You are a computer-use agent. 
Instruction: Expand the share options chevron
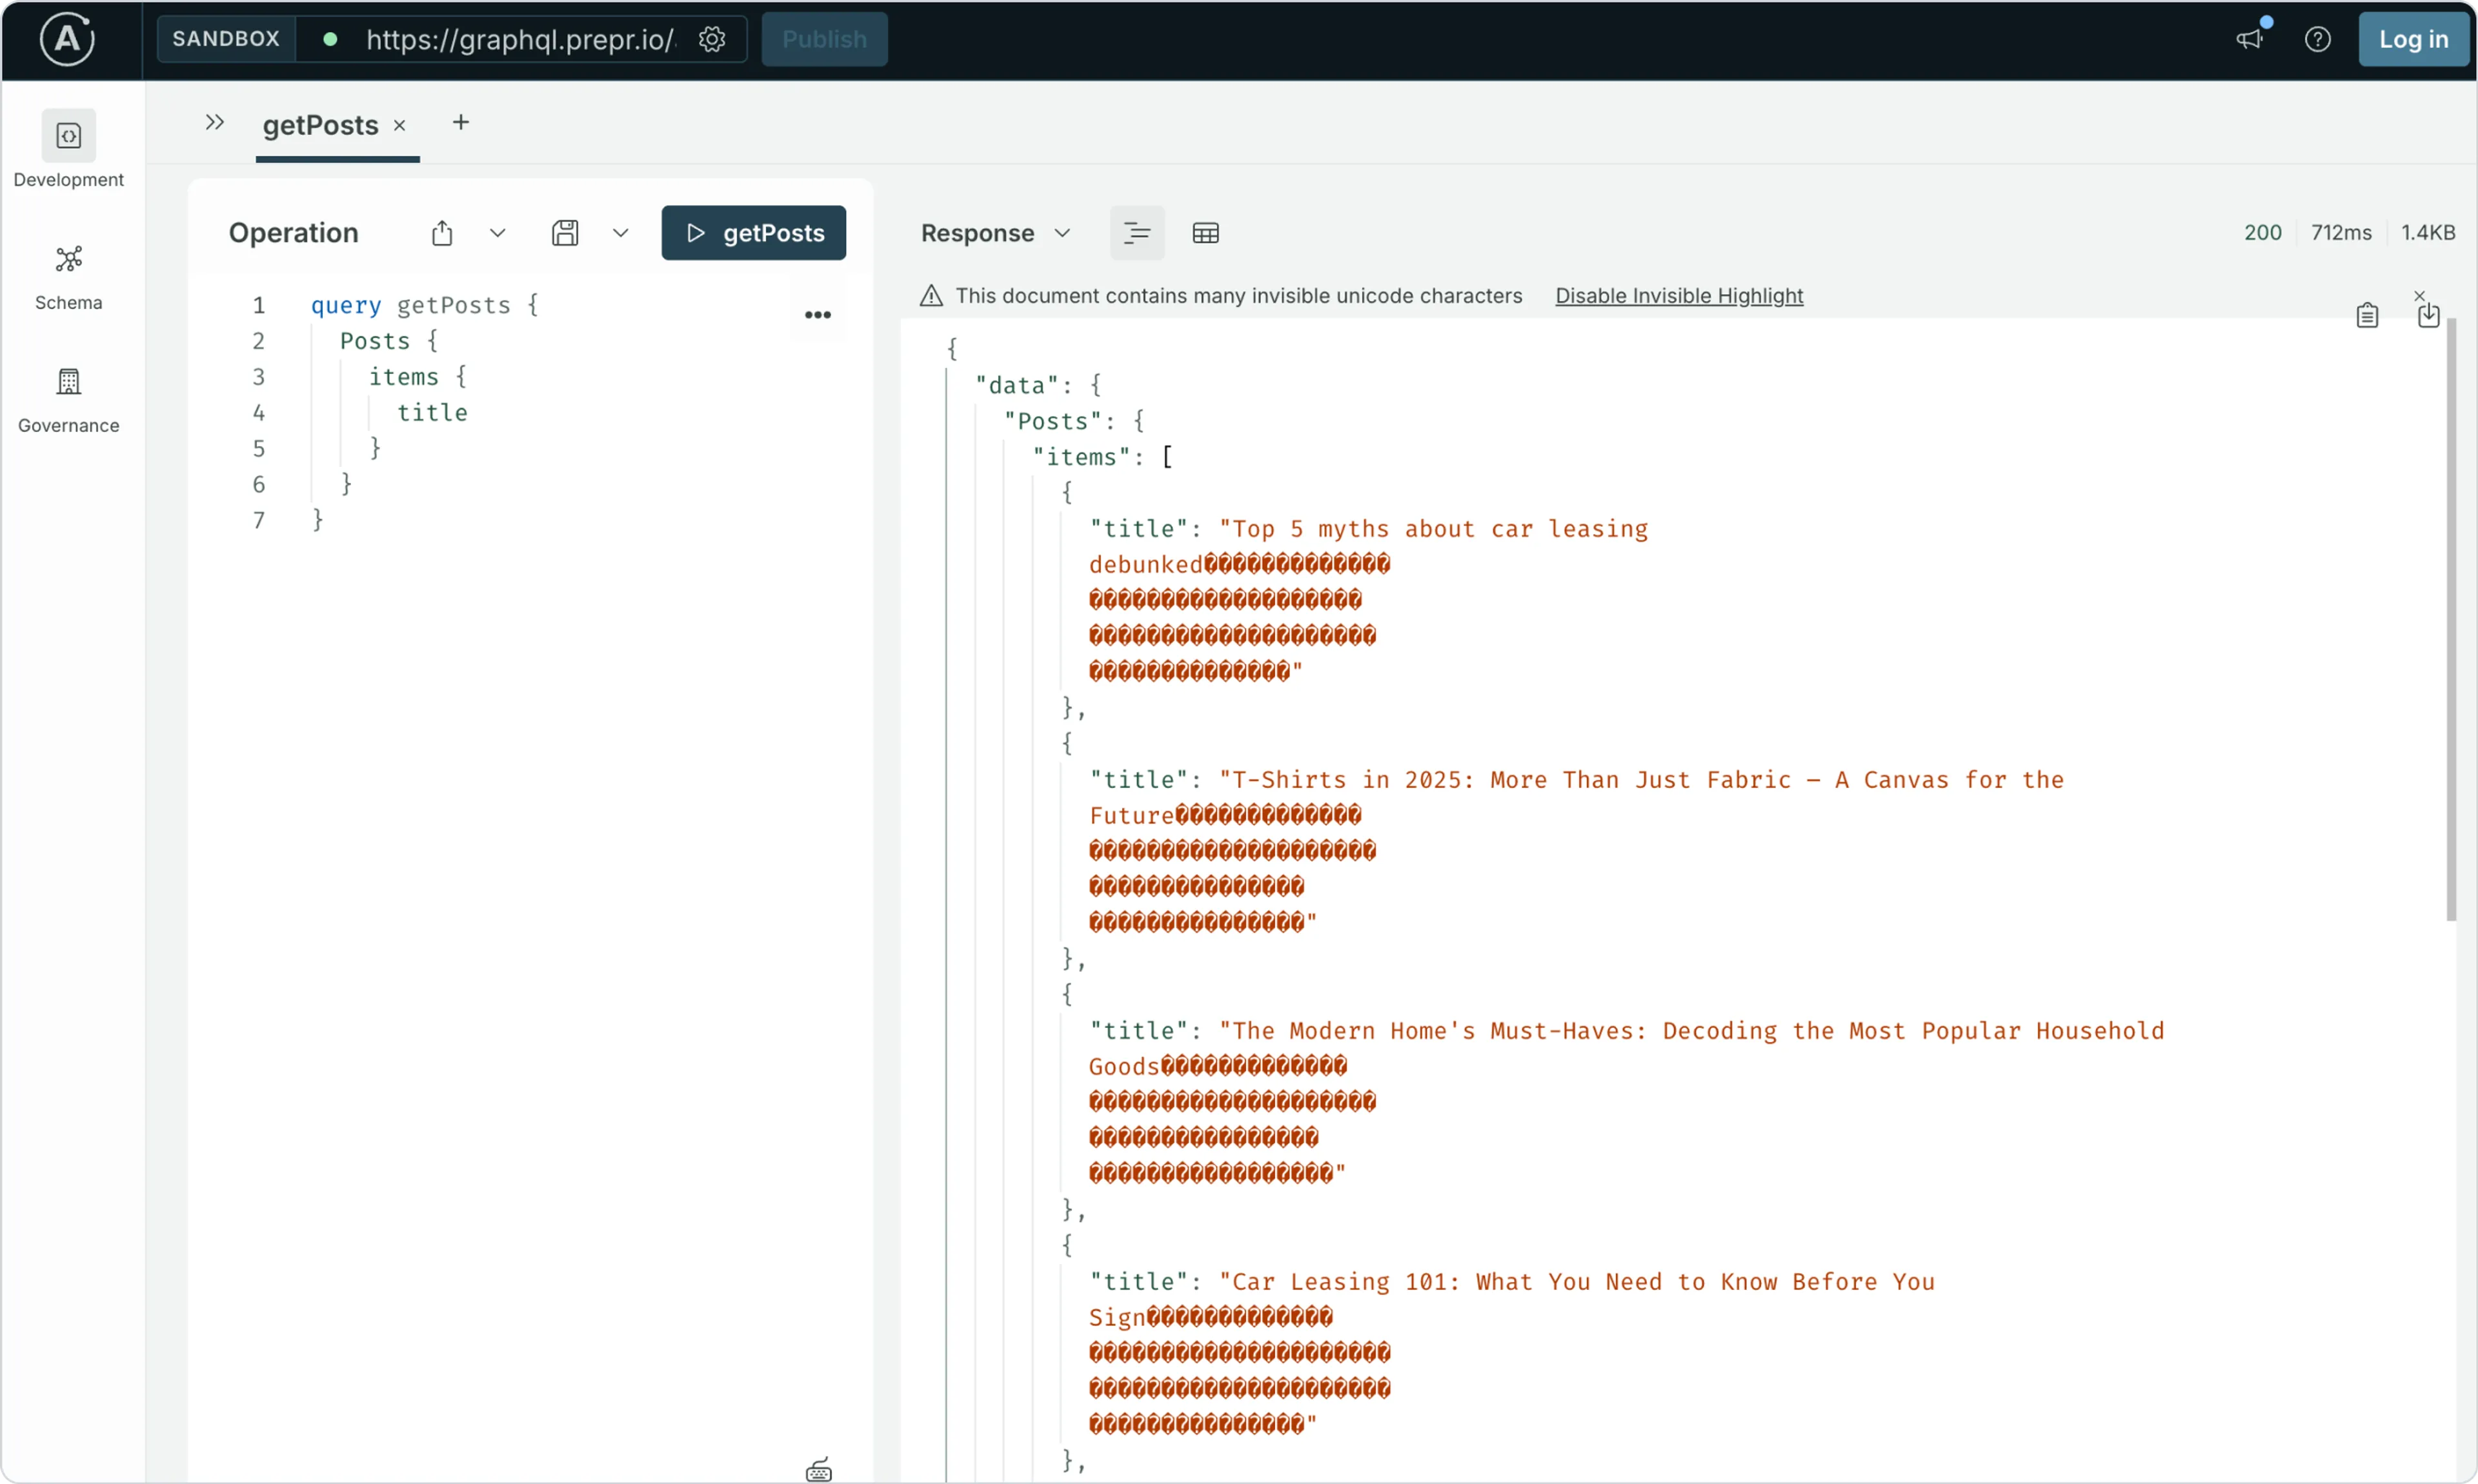[x=497, y=232]
